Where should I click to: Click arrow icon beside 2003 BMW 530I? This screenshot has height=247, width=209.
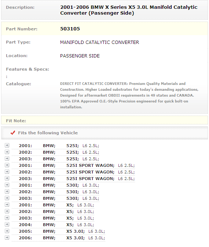pyautogui.click(x=7, y=198)
